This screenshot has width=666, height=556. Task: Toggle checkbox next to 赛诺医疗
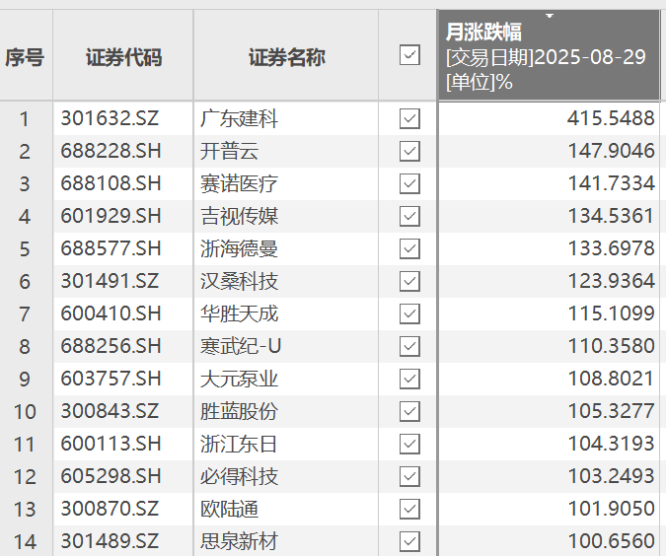(409, 184)
